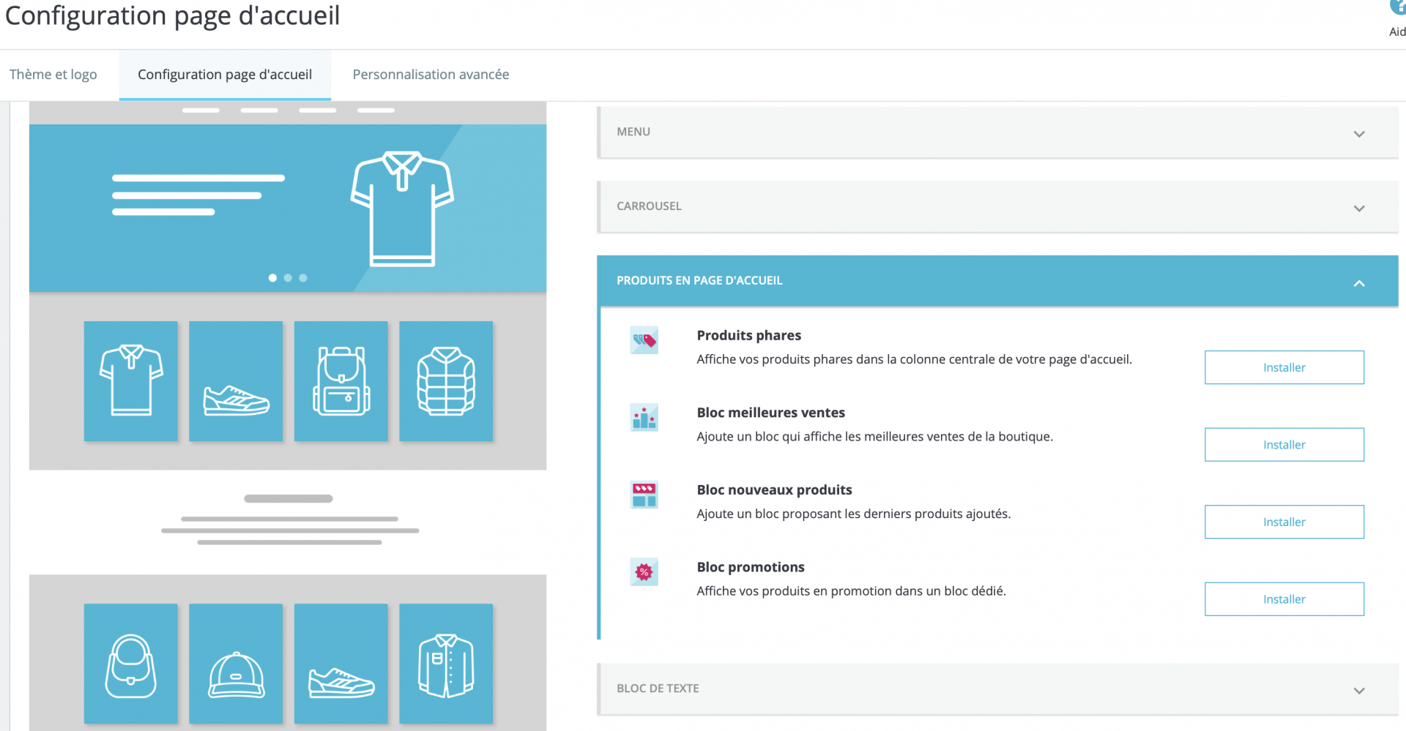Select the Configuration page d'accueil tab

(x=225, y=75)
